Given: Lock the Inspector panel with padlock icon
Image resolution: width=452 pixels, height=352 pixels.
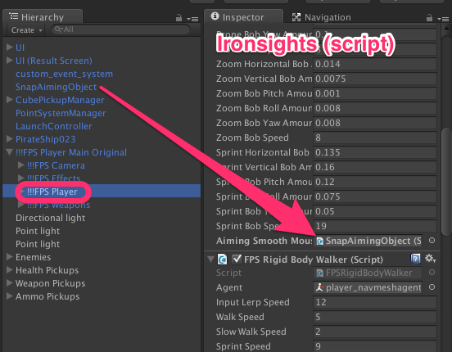Looking at the screenshot, I should pos(429,18).
